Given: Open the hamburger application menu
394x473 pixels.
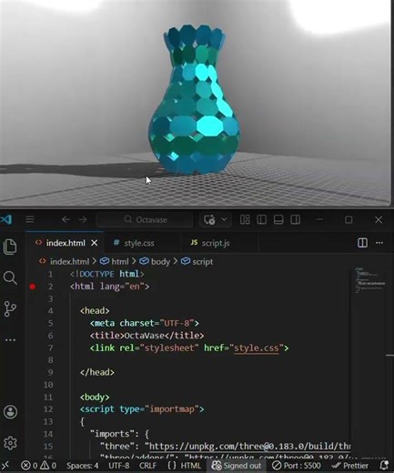Looking at the screenshot, I should pos(30,219).
